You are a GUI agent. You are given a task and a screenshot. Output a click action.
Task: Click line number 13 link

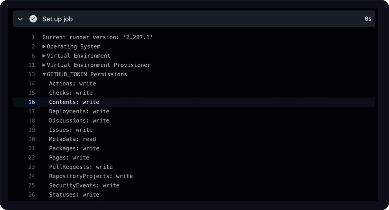click(x=32, y=74)
